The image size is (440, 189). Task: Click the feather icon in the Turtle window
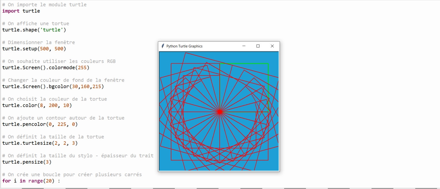[163, 46]
